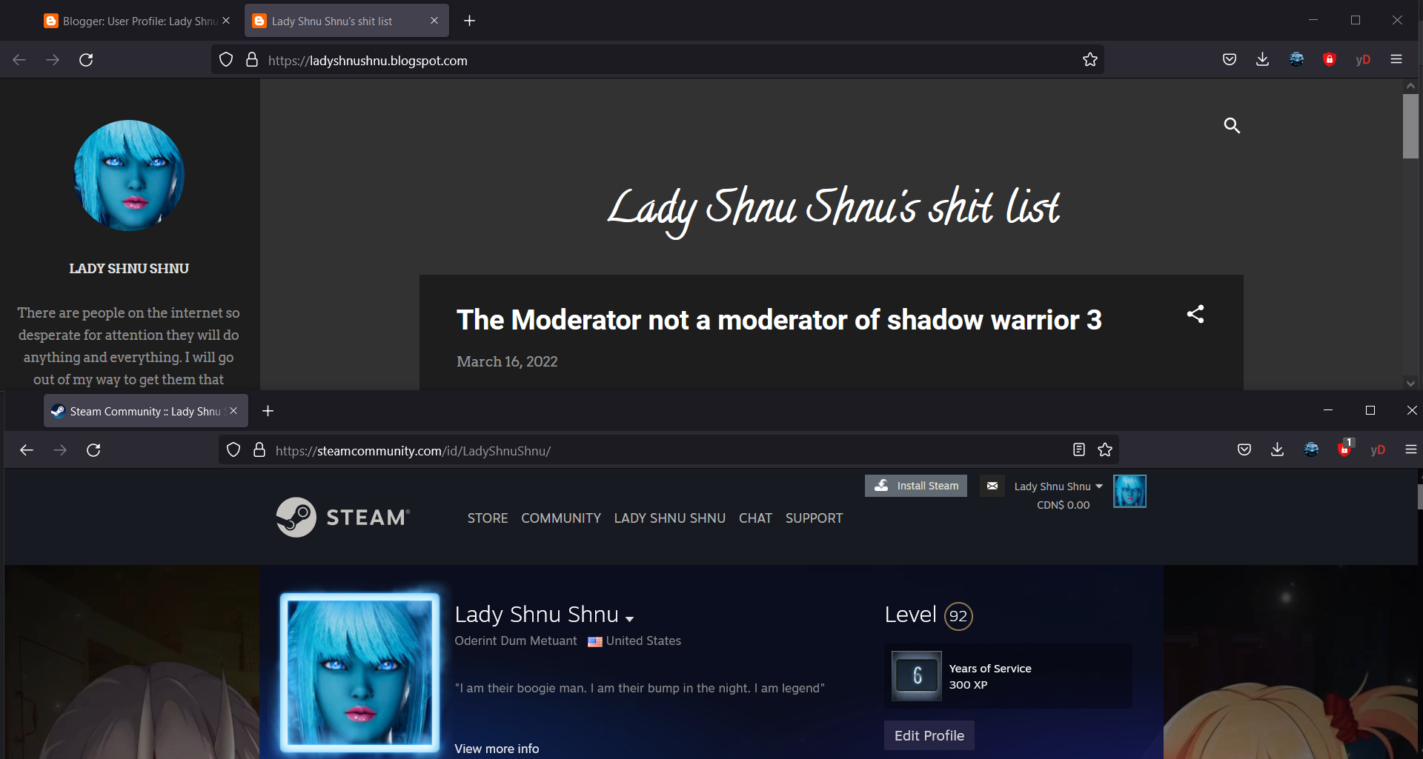Click the forward arrow in the Steam window

pos(60,450)
